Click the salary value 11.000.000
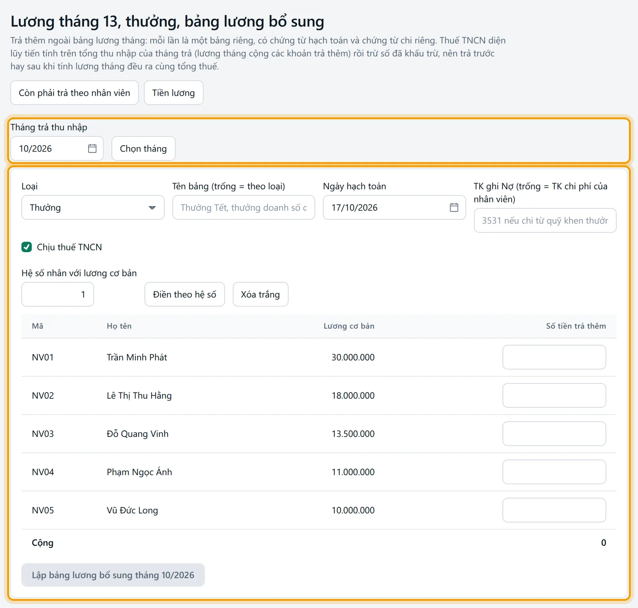This screenshot has height=608, width=638. tap(353, 472)
